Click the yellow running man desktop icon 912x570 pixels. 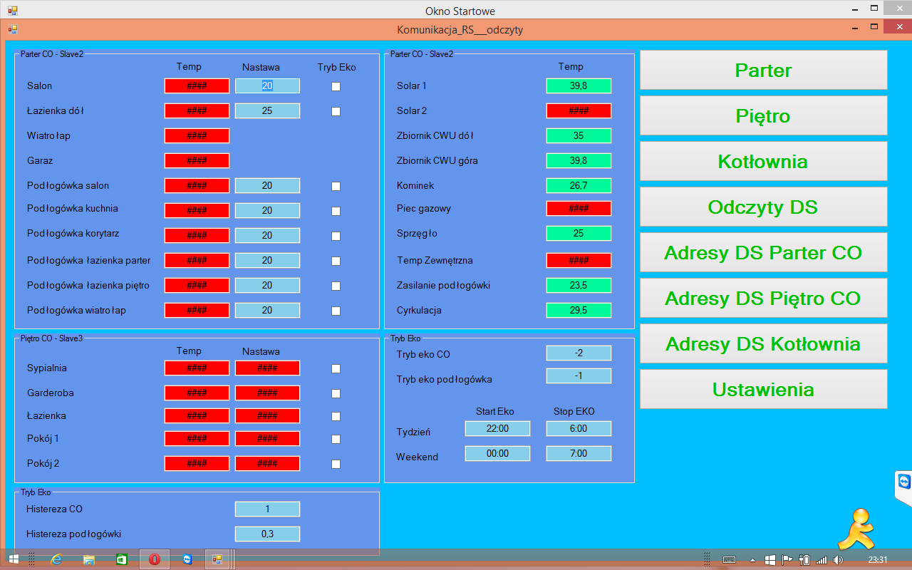coord(857,528)
